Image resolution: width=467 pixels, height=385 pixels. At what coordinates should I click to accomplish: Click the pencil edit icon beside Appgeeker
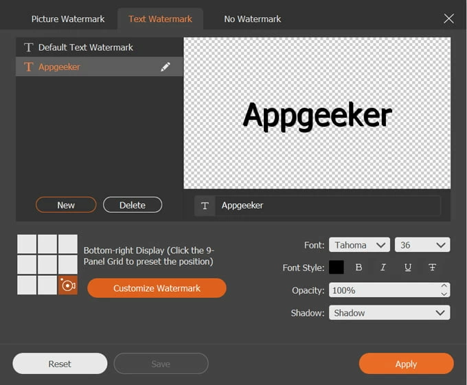click(x=166, y=67)
